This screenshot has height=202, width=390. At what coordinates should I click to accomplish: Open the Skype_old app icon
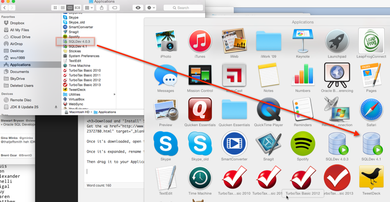pyautogui.click(x=200, y=144)
